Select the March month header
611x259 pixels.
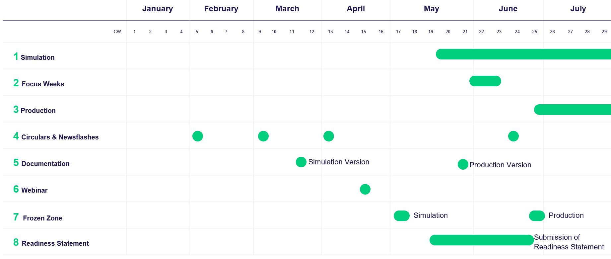point(287,9)
